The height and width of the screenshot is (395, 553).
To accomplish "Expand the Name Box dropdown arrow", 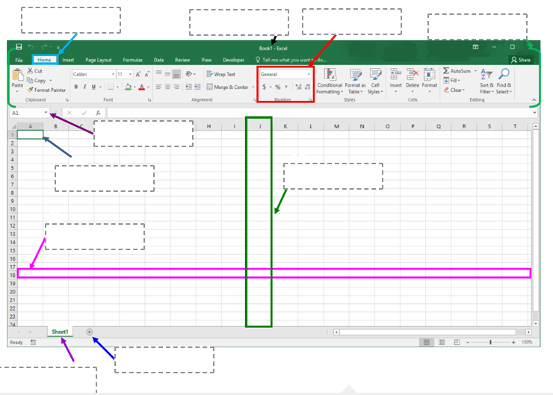I will [46, 113].
